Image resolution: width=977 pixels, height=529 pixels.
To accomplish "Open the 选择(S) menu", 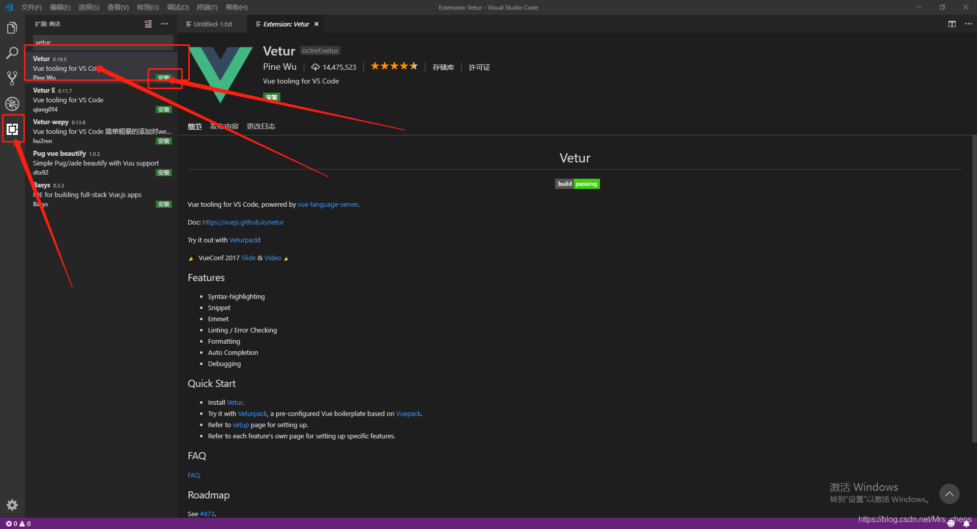I will 89,7.
